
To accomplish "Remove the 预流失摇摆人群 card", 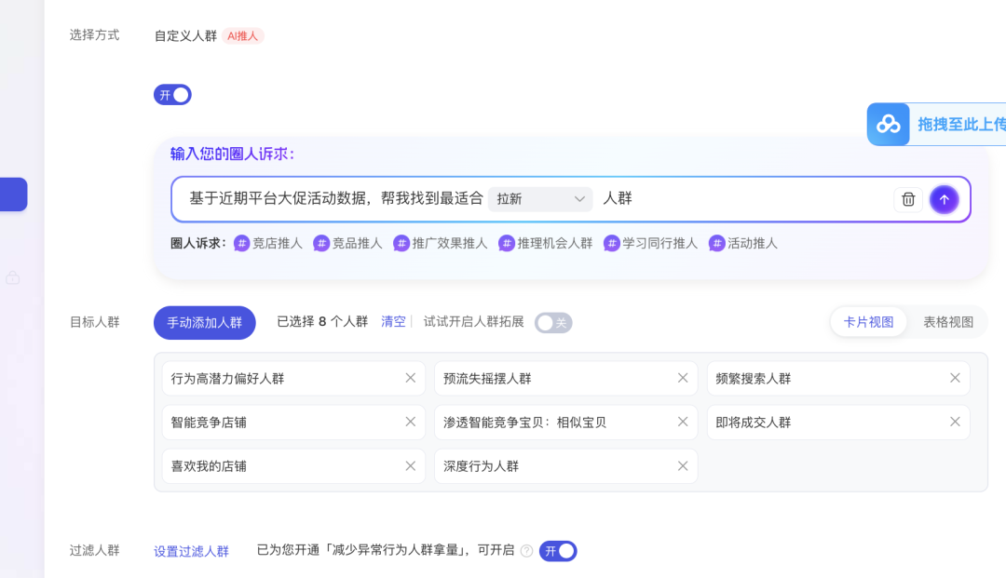I will [683, 378].
